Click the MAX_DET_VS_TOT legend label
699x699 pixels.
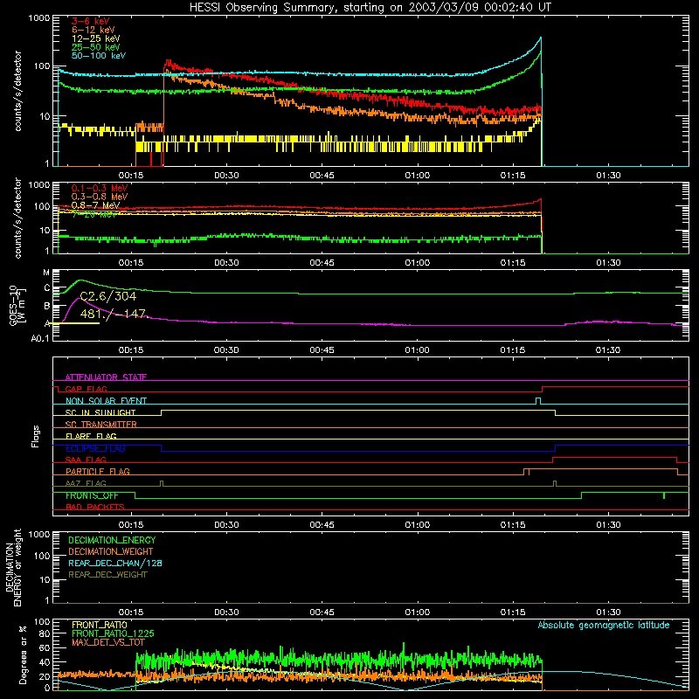(x=108, y=642)
